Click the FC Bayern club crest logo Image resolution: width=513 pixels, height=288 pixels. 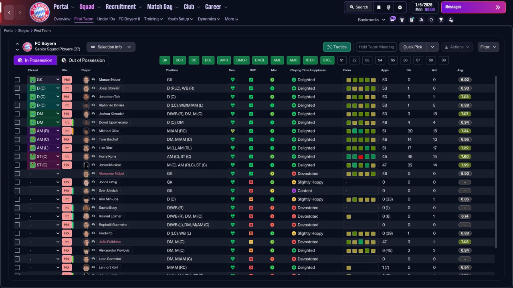click(39, 12)
